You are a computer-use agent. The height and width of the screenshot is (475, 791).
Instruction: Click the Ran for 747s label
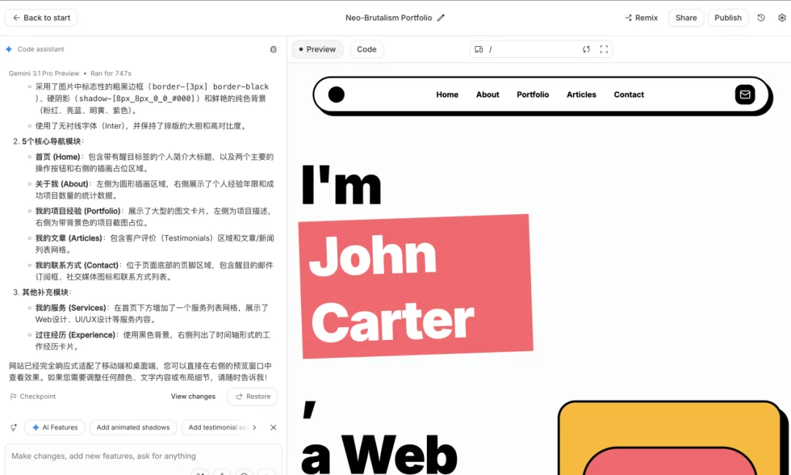coord(111,73)
